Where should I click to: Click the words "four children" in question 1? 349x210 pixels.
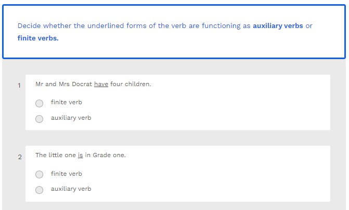coord(130,84)
